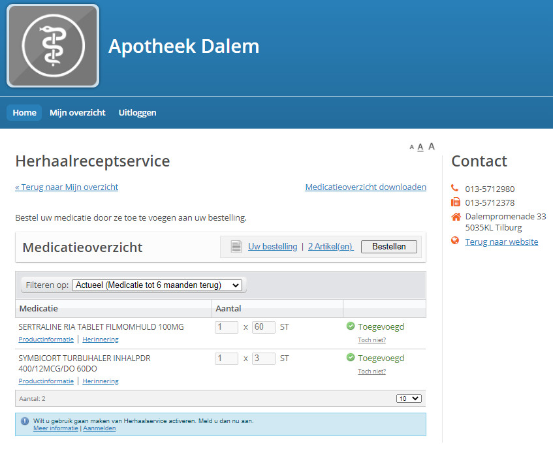Open Herinnering for Sertraline
Image resolution: width=553 pixels, height=459 pixels.
[101, 340]
